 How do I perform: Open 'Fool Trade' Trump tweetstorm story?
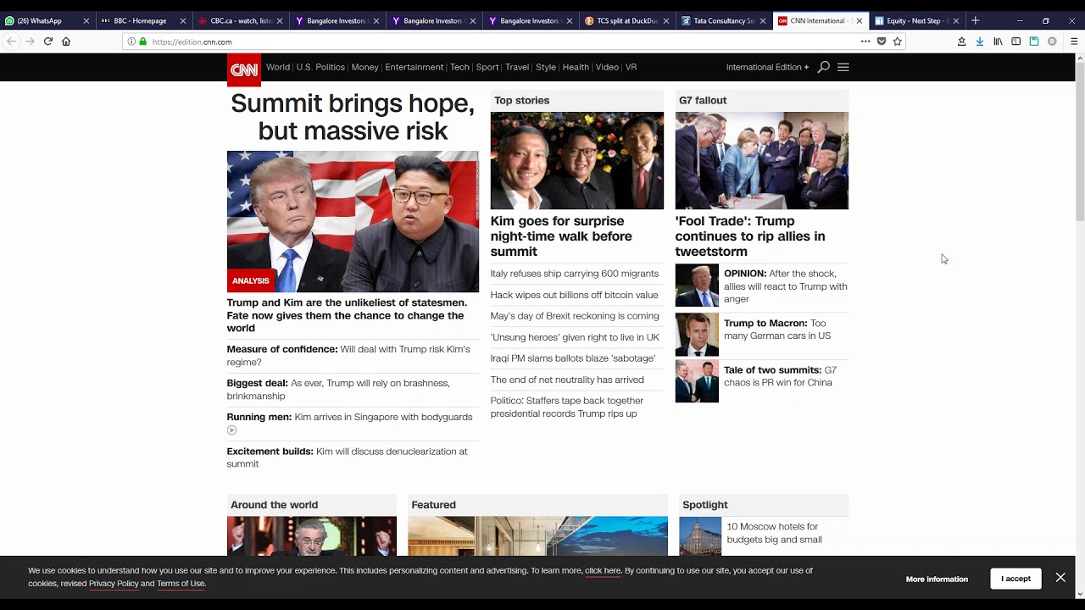(x=750, y=236)
